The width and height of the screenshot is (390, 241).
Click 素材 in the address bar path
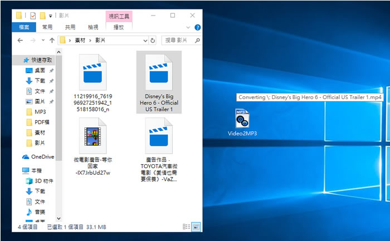tap(80, 40)
